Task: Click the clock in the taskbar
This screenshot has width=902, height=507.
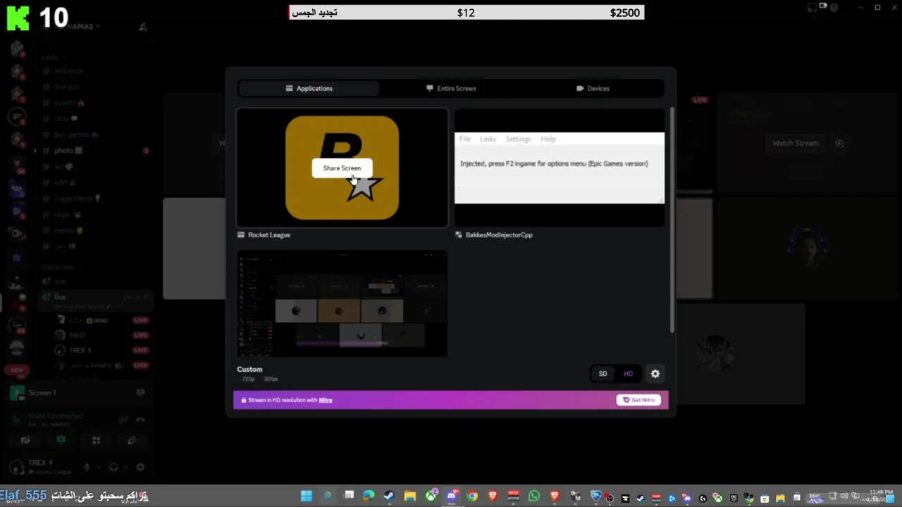Action: [881, 496]
